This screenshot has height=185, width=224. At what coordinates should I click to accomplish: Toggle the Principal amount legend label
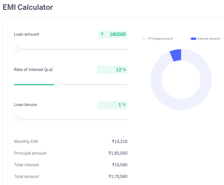coord(160,39)
